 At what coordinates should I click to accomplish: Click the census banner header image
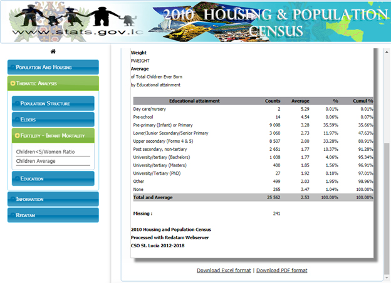pos(195,22)
